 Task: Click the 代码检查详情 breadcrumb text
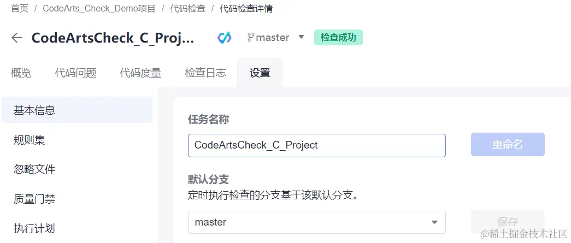tap(246, 8)
